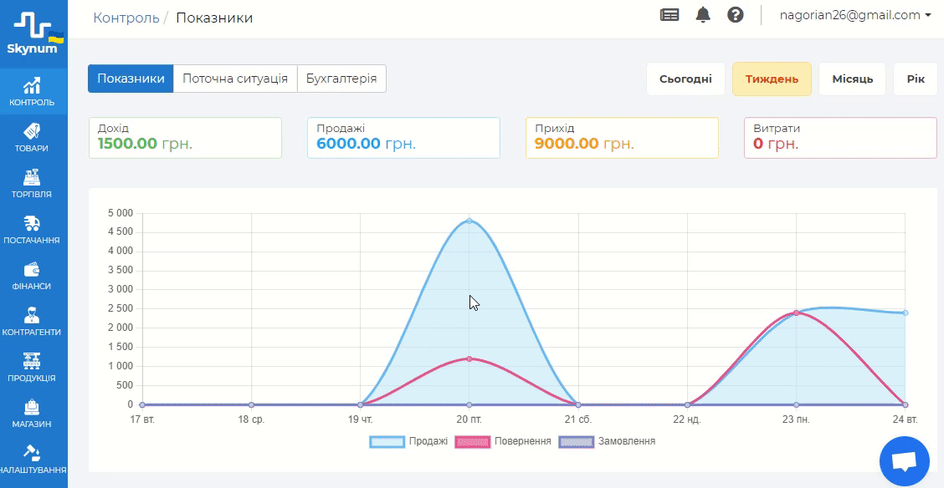
Task: Open the Продукція section icon
Action: (33, 362)
